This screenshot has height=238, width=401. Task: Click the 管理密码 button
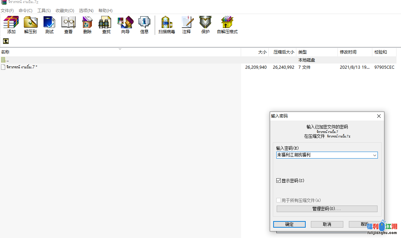[x=327, y=209]
